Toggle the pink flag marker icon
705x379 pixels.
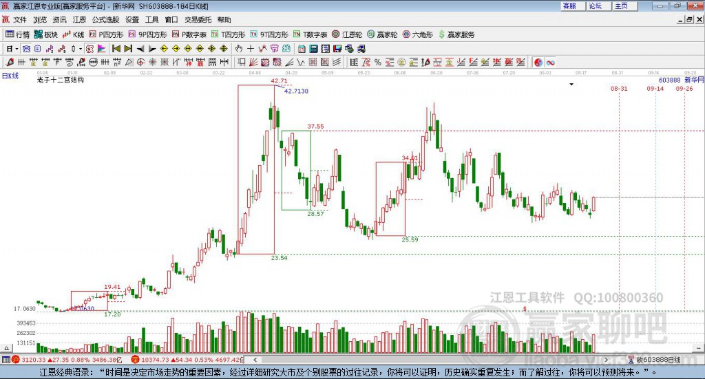coord(102,49)
